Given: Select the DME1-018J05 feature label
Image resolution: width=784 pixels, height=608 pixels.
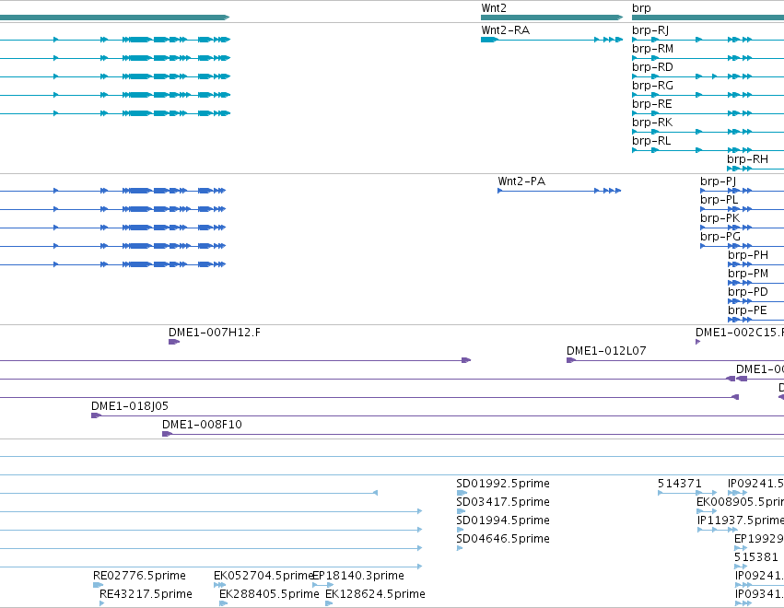Looking at the screenshot, I should (130, 406).
